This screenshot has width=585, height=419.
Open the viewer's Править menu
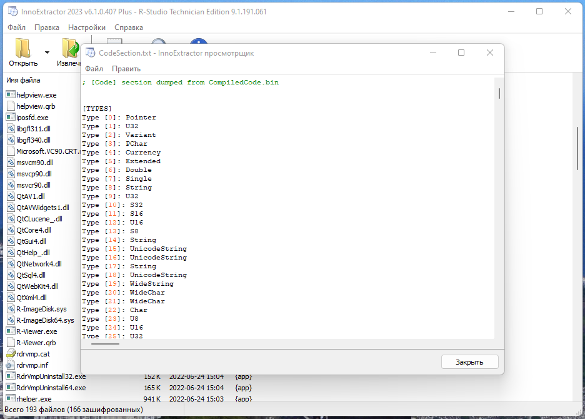pyautogui.click(x=126, y=69)
